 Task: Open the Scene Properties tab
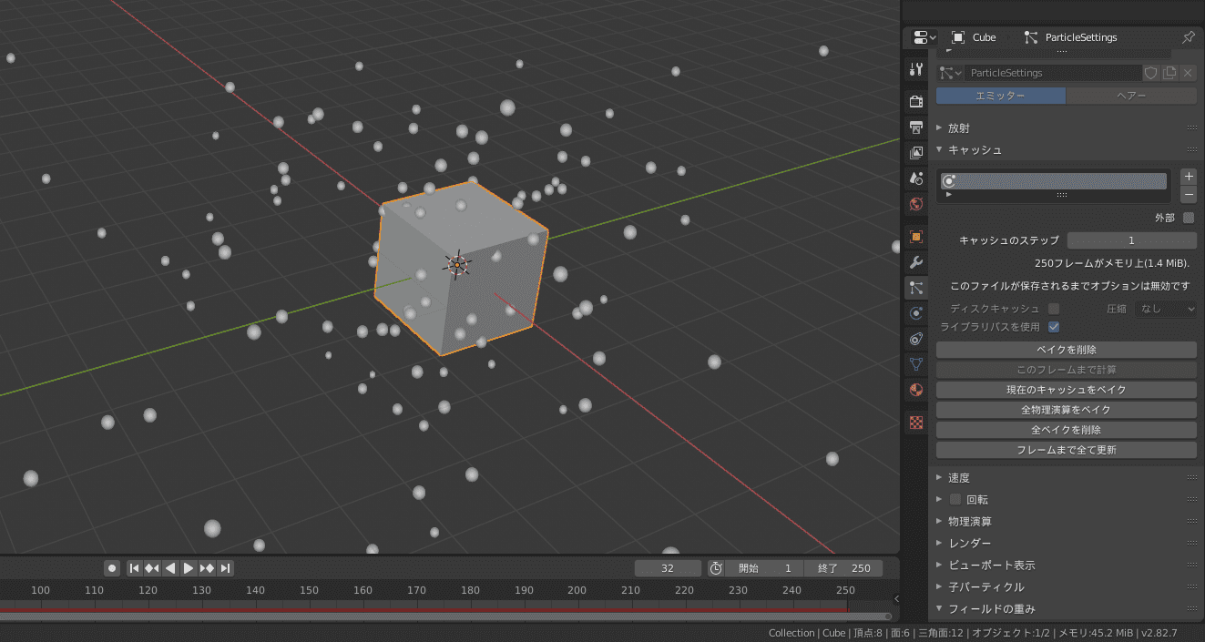tap(915, 178)
